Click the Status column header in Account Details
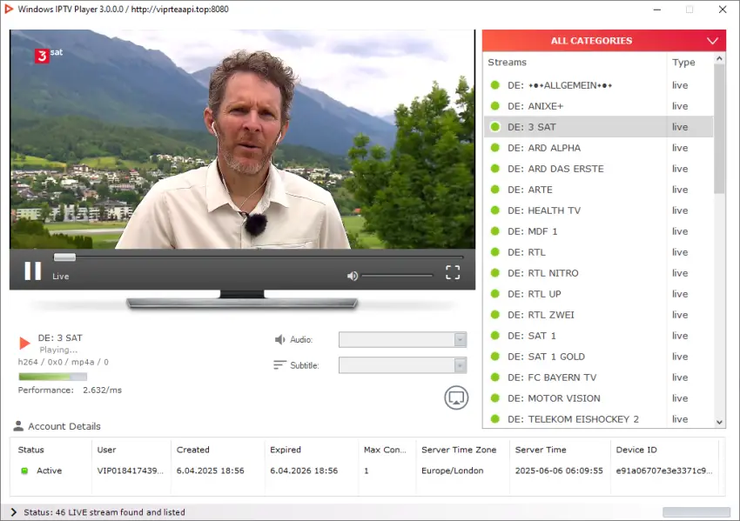This screenshot has height=521, width=740. tap(30, 450)
